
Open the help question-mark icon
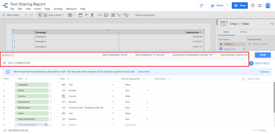pos(253,5)
